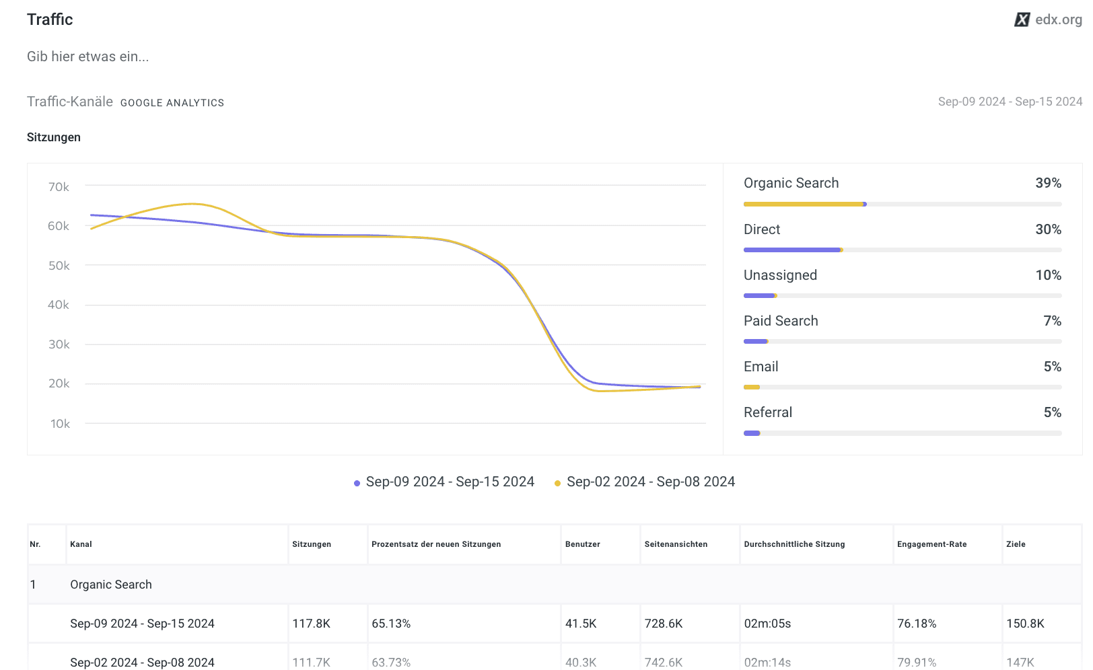Screen dimensions: 1093x670
Task: Click the 10k y-axis label
Action: [x=60, y=424]
